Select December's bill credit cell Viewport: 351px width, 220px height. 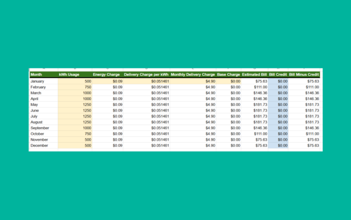[x=278, y=145]
